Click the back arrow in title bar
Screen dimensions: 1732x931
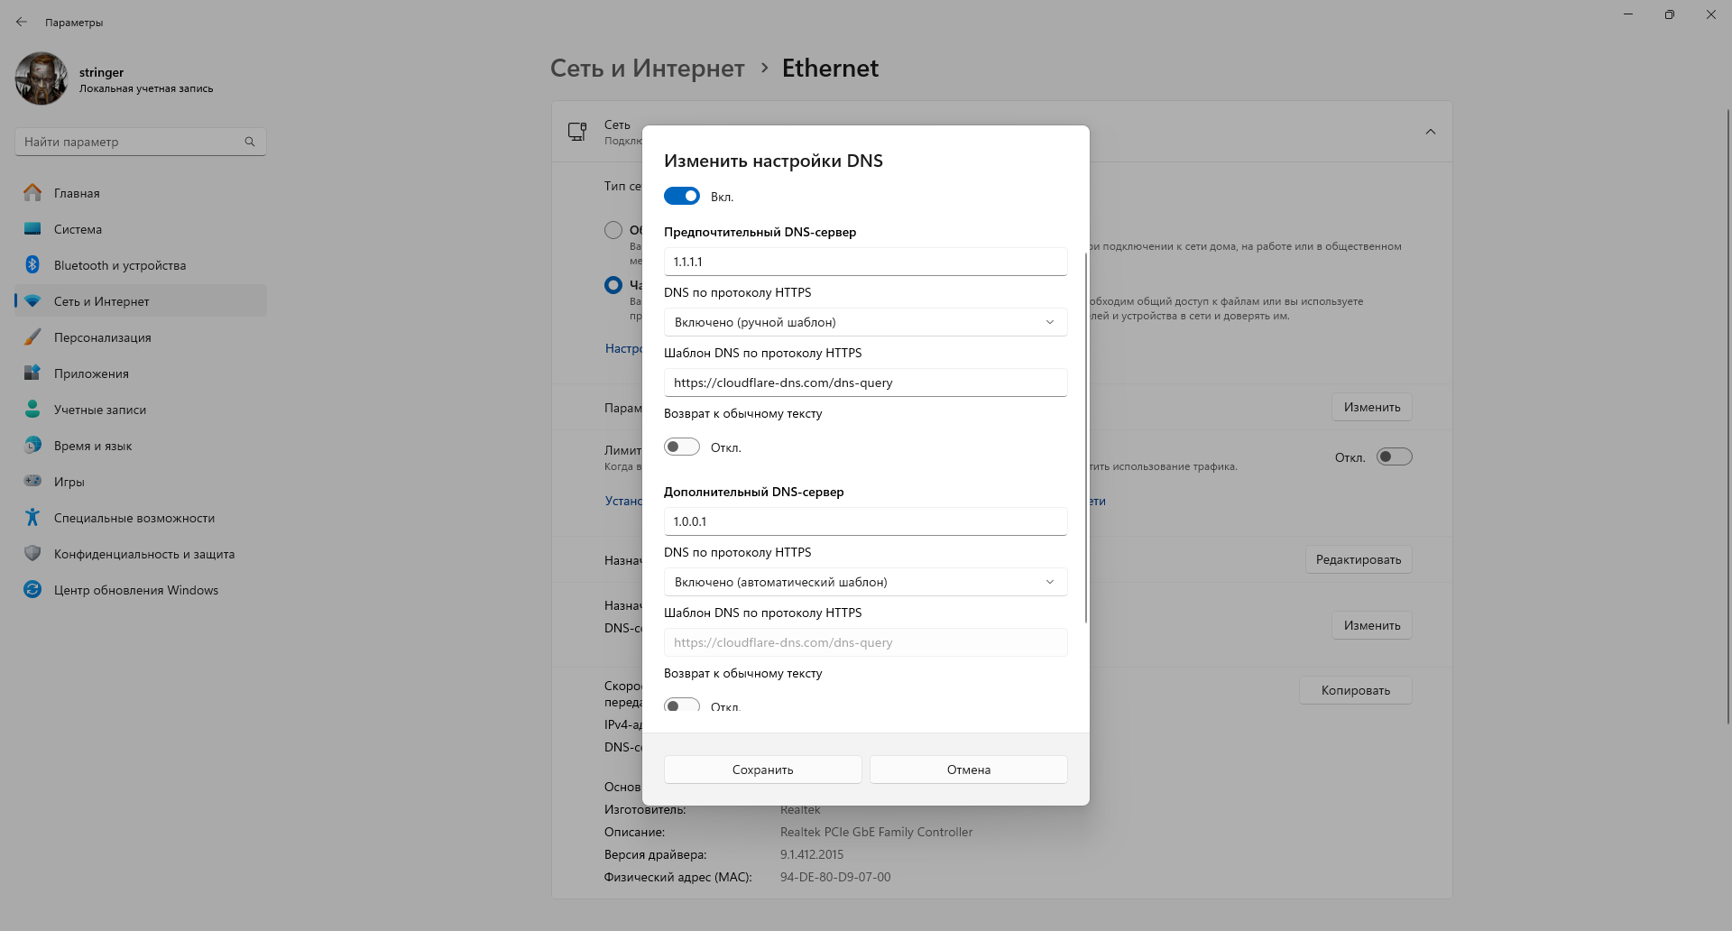click(22, 23)
